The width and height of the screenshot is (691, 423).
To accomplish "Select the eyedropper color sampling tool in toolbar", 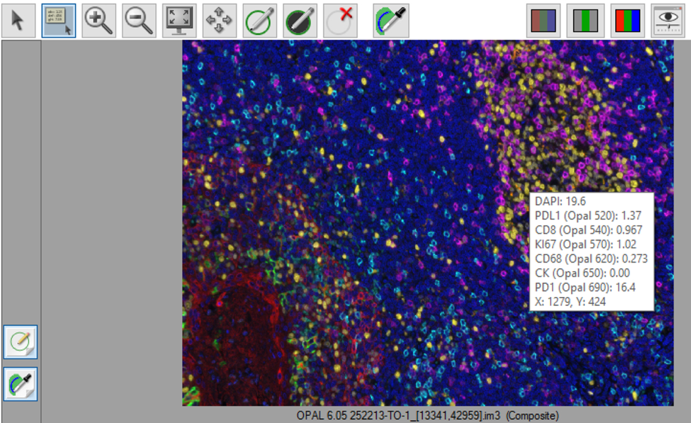I will pos(391,21).
